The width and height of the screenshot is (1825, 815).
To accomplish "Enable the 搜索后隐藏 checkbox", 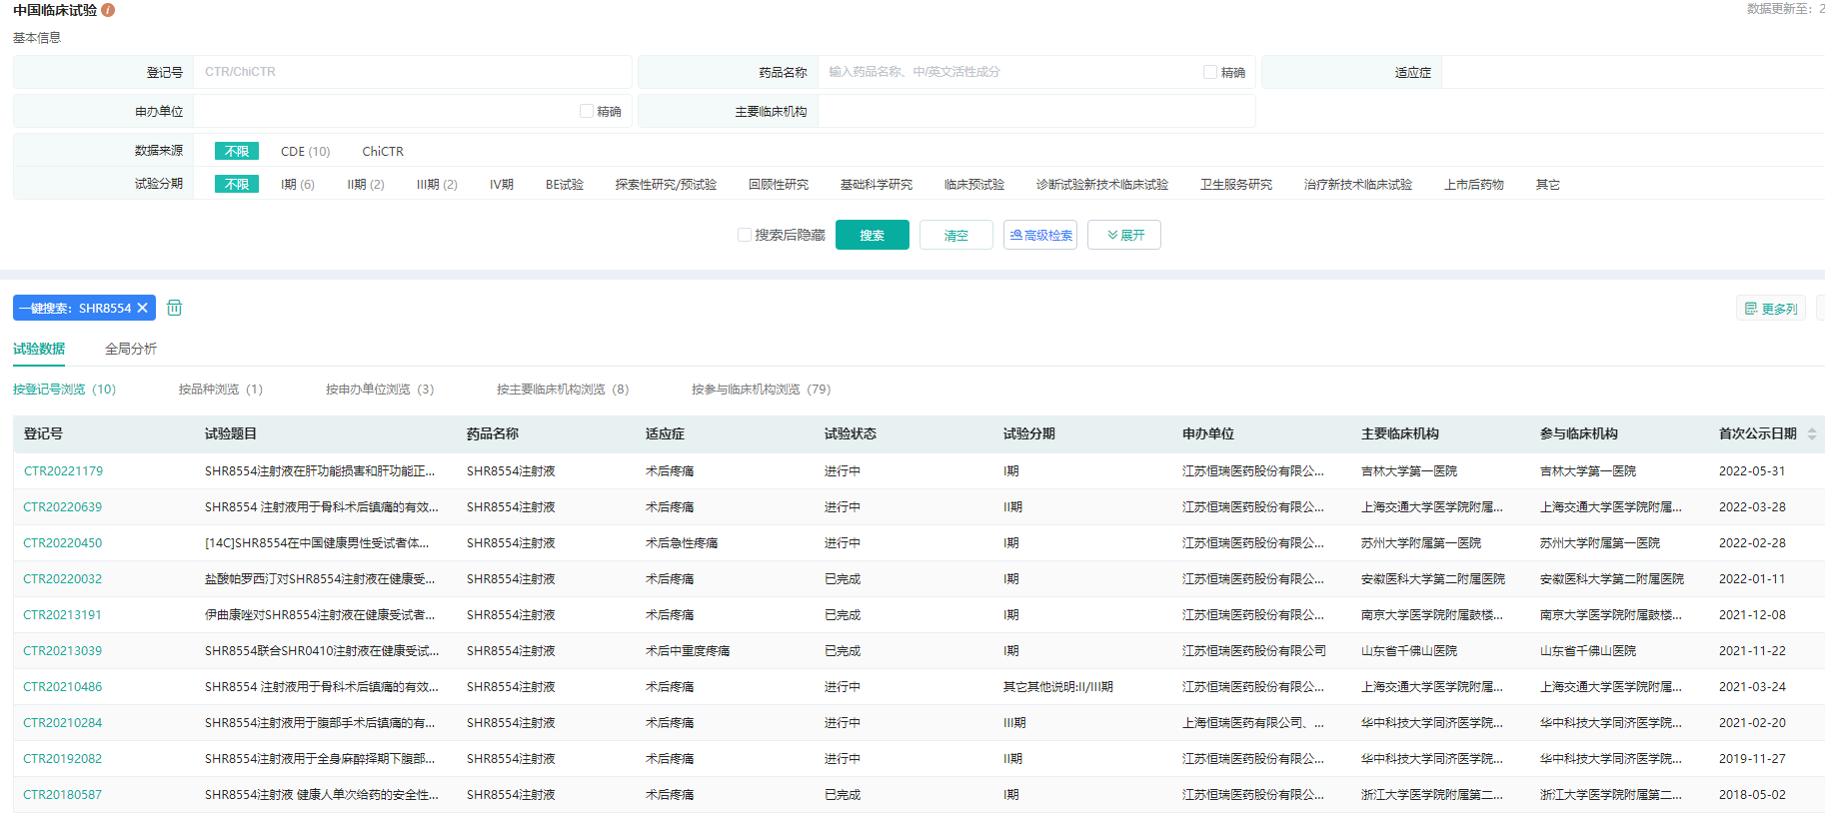I will (745, 235).
